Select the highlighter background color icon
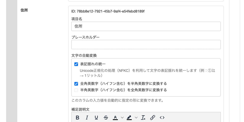Viewport: 244px width, 122px height. [129, 117]
